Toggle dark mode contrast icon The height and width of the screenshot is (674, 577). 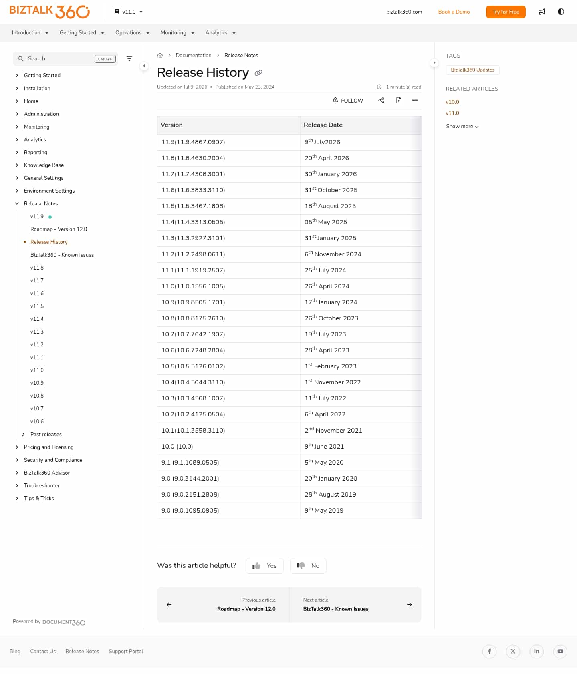(x=561, y=12)
